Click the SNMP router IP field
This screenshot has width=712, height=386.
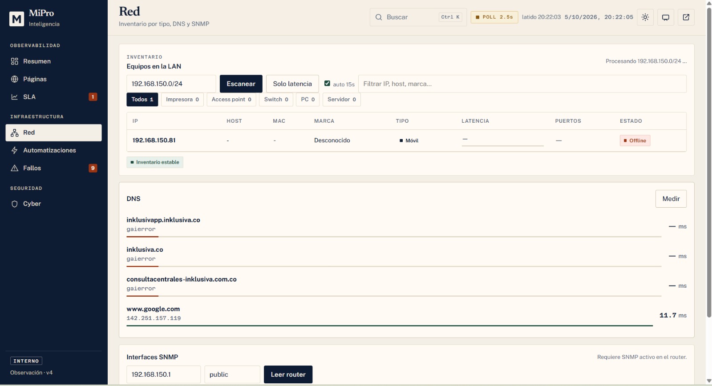[x=164, y=374]
